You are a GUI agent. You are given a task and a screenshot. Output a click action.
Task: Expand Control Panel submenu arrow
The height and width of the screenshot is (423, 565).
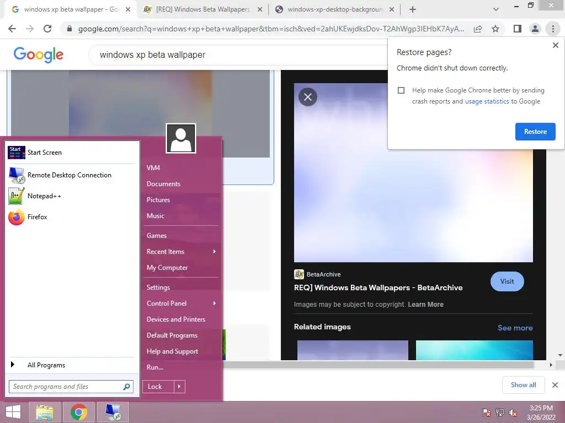[215, 303]
